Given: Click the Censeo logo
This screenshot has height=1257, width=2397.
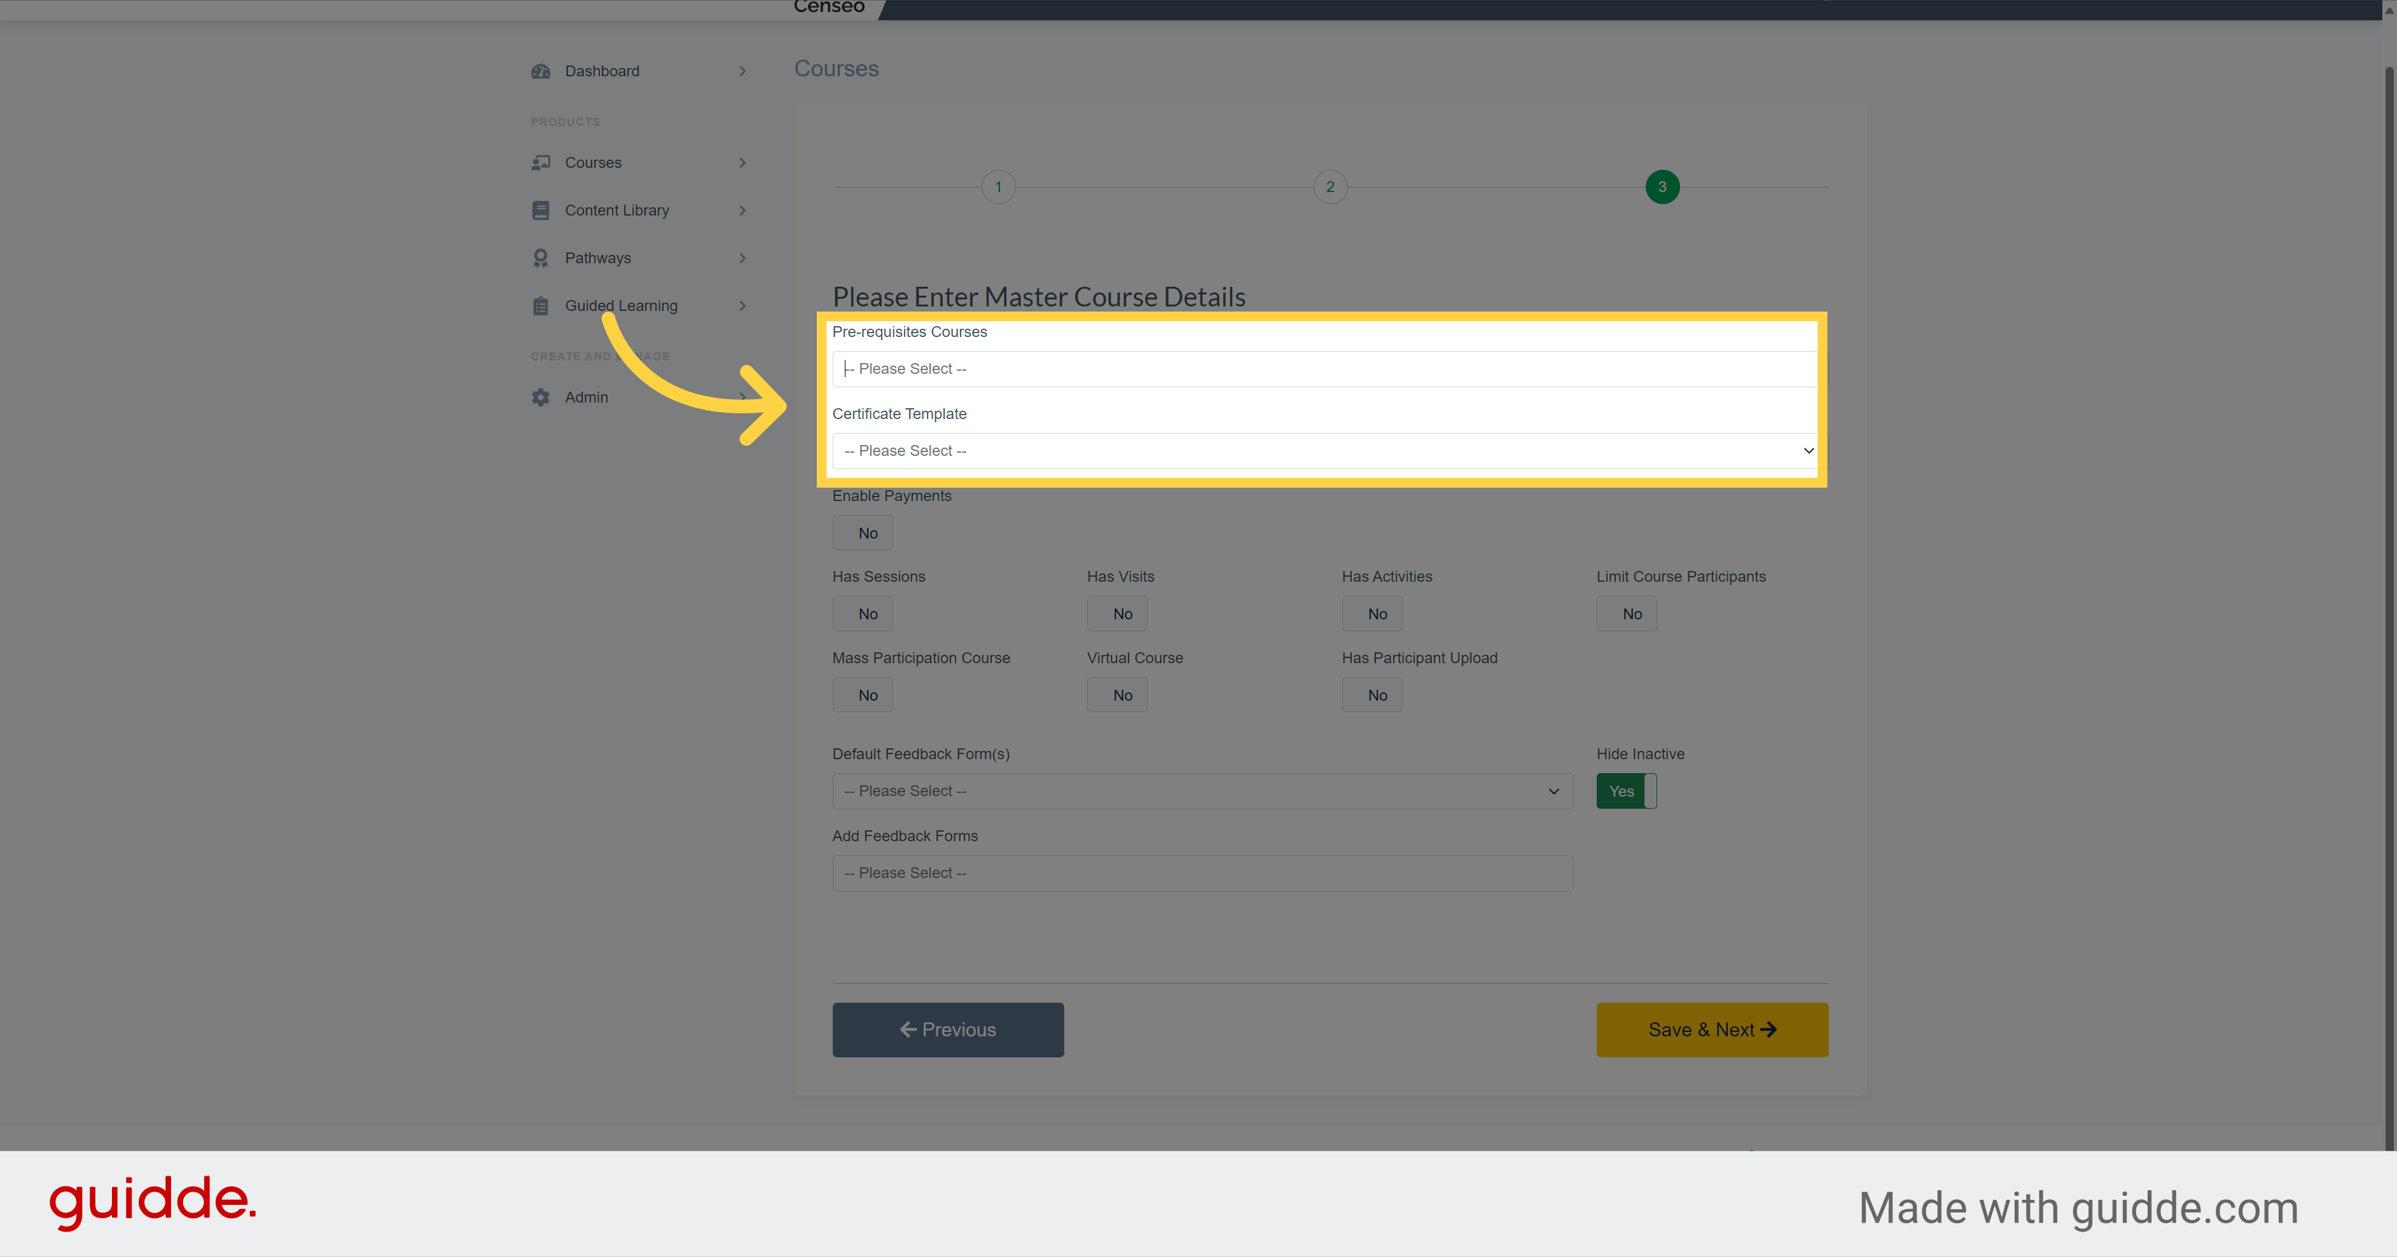Looking at the screenshot, I should tap(829, 8).
